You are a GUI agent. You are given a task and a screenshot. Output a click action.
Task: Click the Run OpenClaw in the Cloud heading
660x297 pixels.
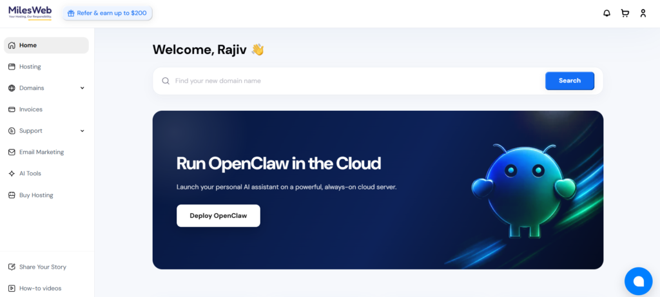click(278, 163)
